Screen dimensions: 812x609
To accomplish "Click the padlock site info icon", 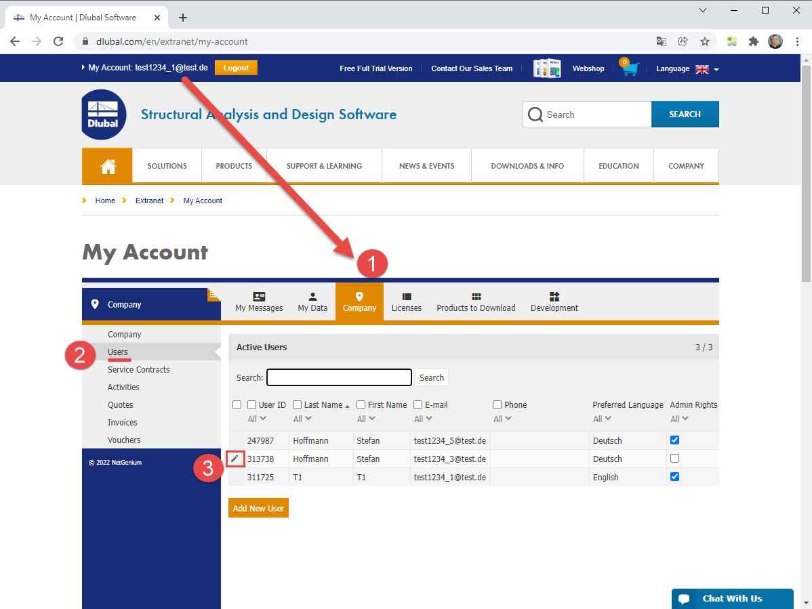I will click(85, 41).
